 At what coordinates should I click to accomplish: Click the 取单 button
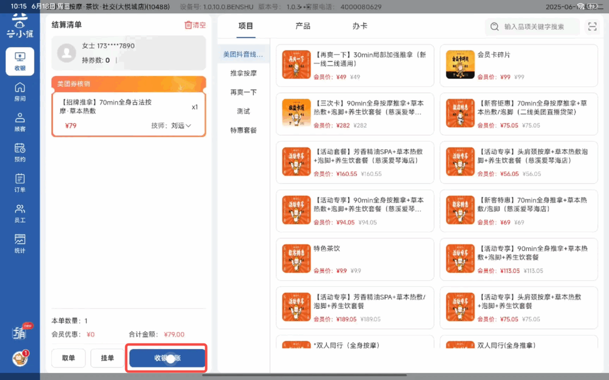click(68, 358)
